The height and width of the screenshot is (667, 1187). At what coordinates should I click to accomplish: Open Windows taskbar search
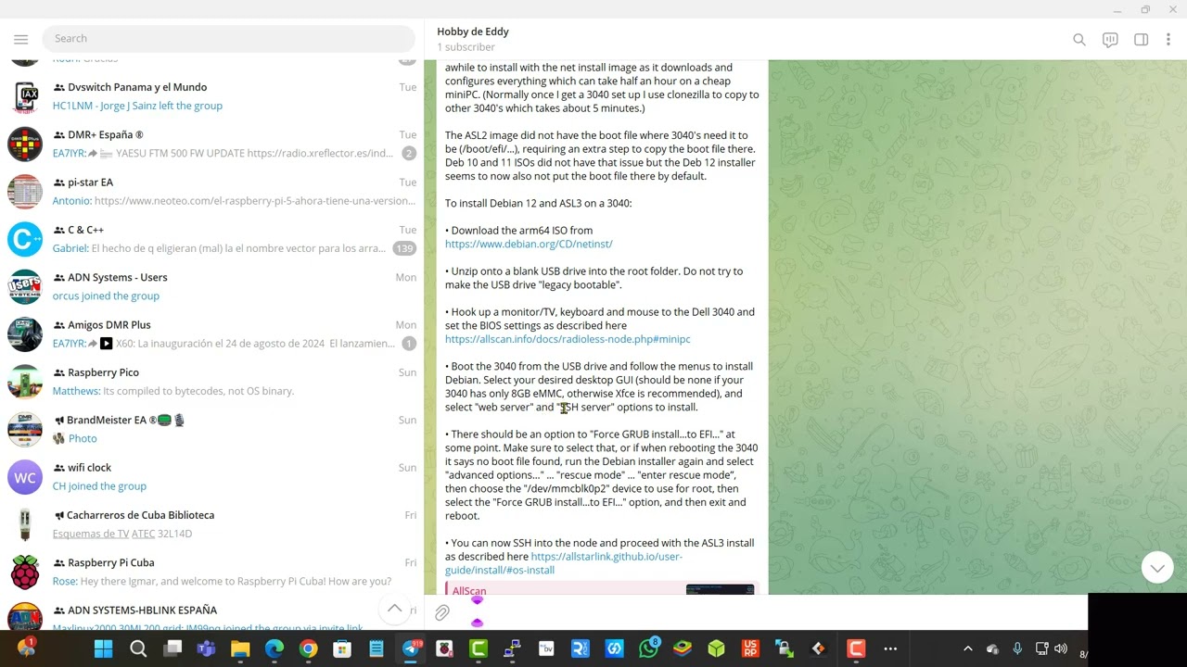[x=138, y=648]
